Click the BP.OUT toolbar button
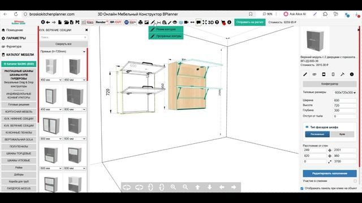Image resolution: width=362 pixels, height=203 pixels. (x=115, y=23)
